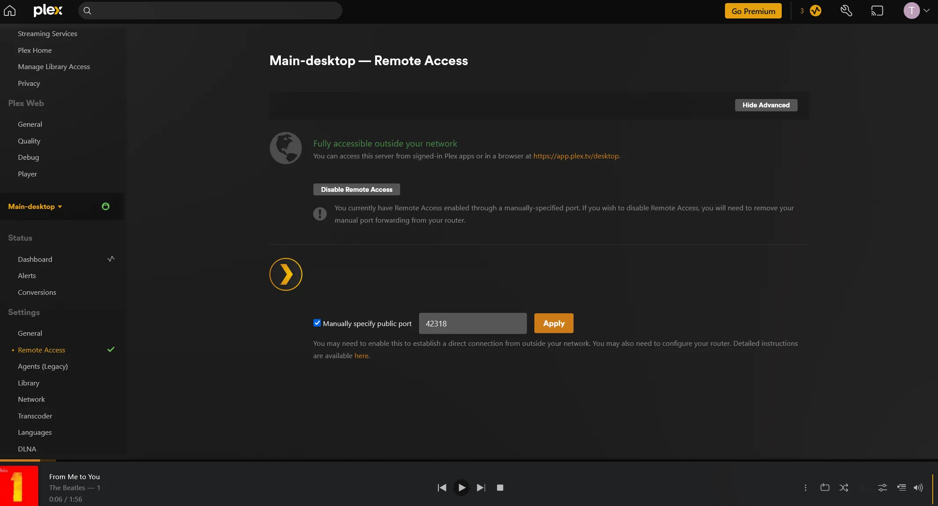
Task: Skip to next track
Action: (x=481, y=488)
